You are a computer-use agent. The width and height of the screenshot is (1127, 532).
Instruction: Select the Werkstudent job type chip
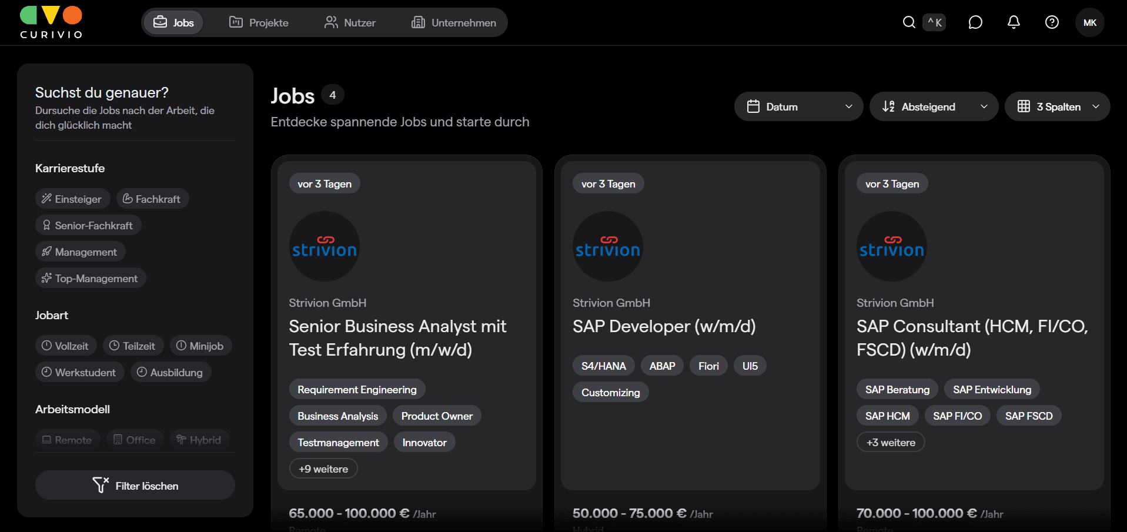(79, 372)
